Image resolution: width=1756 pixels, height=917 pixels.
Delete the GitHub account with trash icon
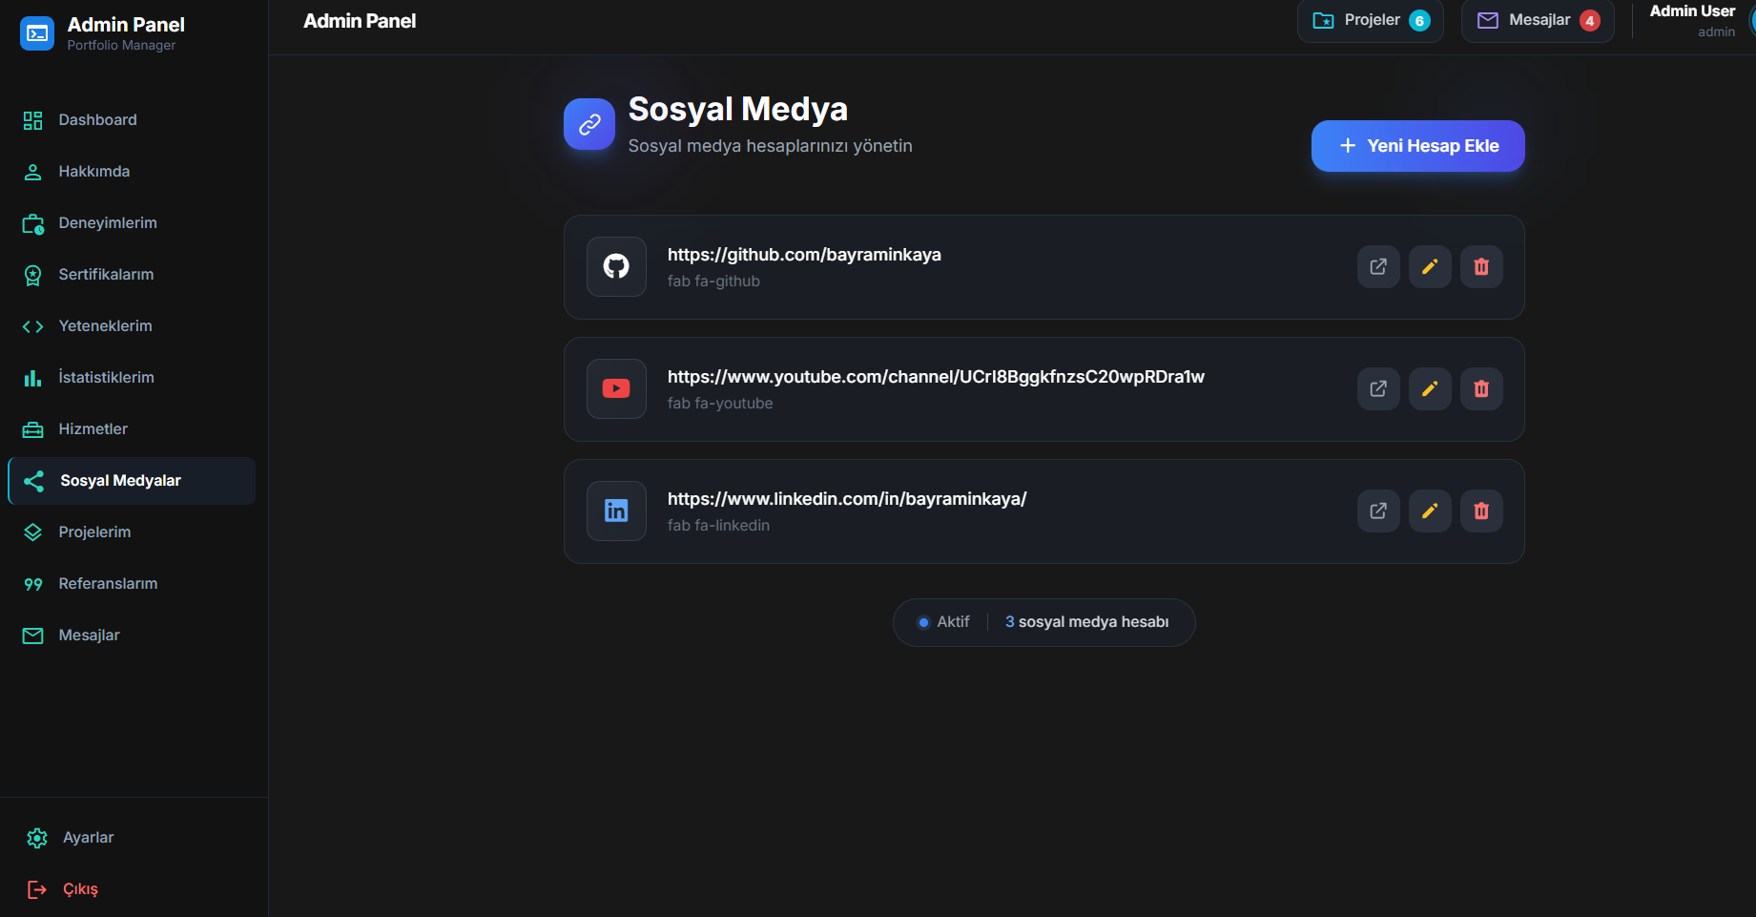coord(1481,266)
